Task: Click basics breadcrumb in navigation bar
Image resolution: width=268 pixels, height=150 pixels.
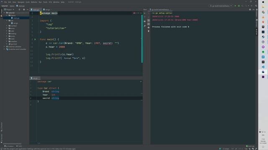Action: pos(12,6)
